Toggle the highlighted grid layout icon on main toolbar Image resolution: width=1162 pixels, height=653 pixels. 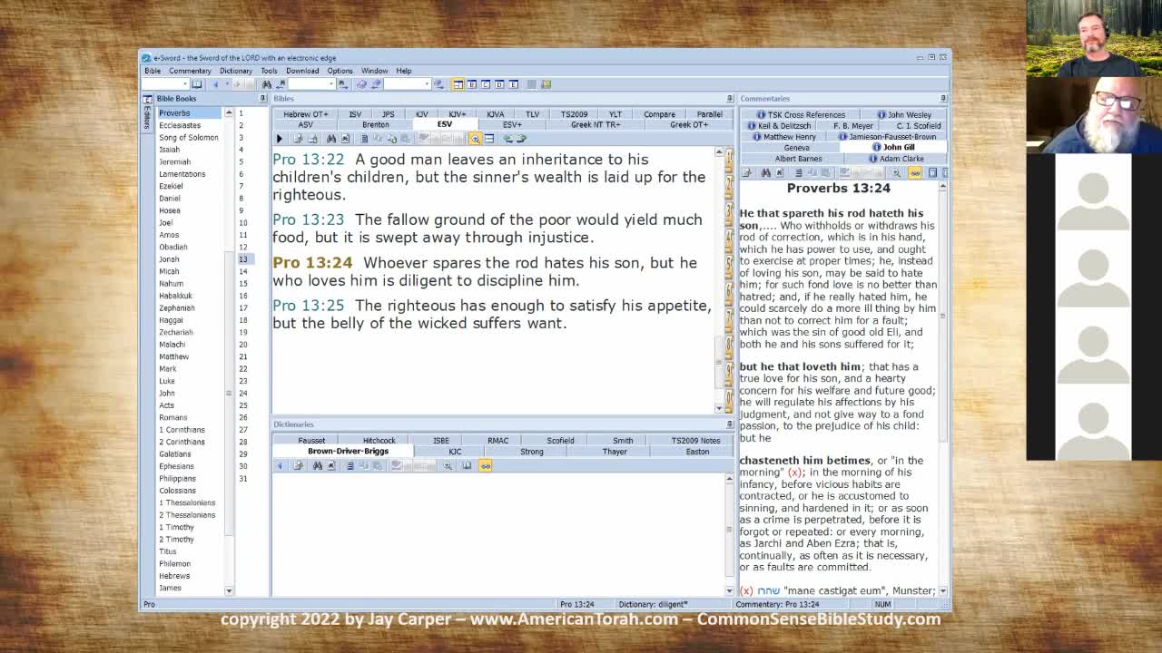[x=458, y=83]
